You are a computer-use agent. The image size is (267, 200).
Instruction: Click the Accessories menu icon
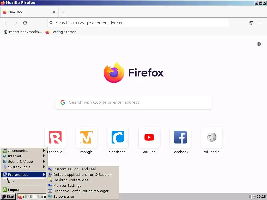(x=5, y=151)
